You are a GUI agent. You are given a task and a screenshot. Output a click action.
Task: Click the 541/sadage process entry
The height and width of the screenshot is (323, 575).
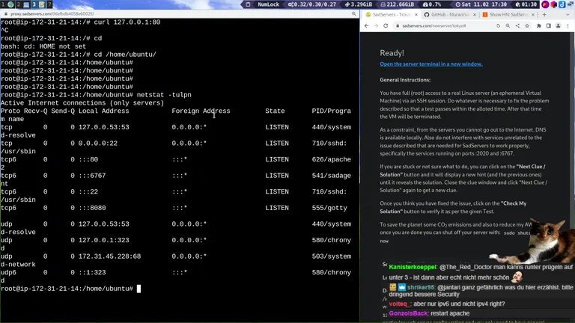pos(332,176)
